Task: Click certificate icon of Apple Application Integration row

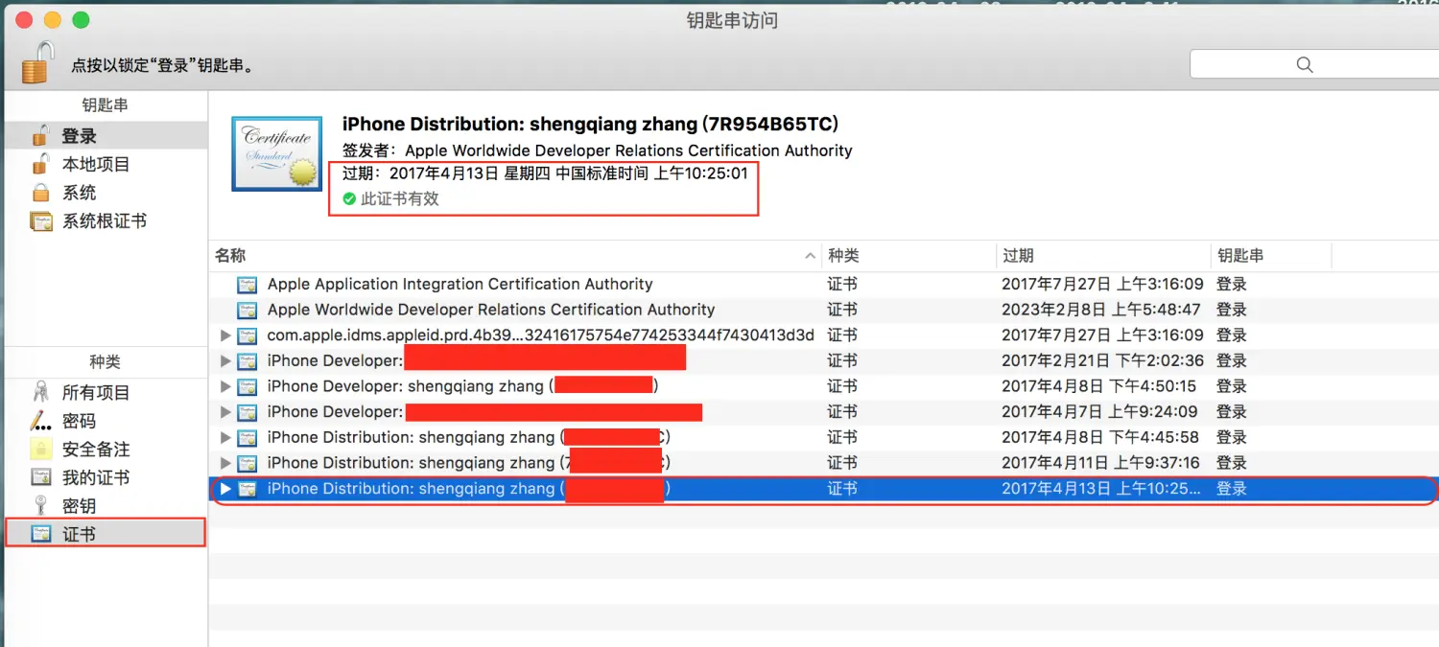Action: point(248,285)
